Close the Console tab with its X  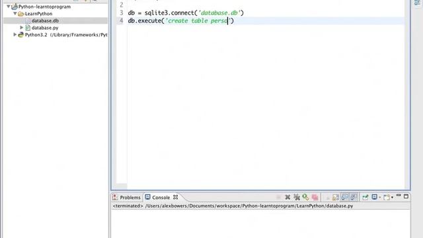click(x=176, y=197)
